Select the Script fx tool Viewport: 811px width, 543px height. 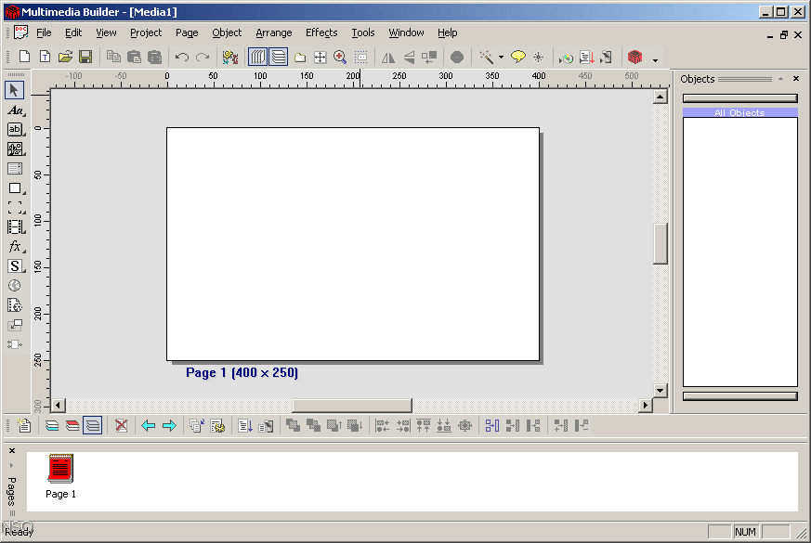point(13,246)
